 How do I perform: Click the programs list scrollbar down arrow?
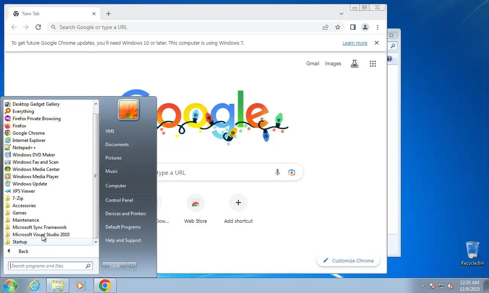pos(96,242)
